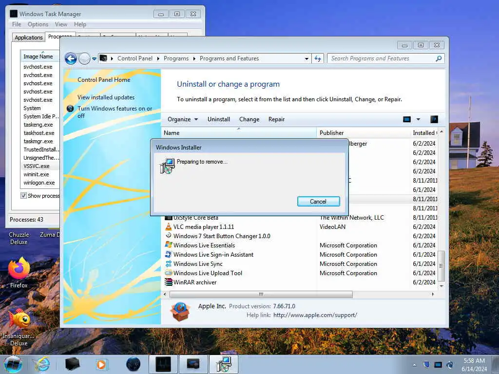Screen dimensions: 499x374
Task: Select winlogon.exe process in Task Manager
Action: point(40,183)
